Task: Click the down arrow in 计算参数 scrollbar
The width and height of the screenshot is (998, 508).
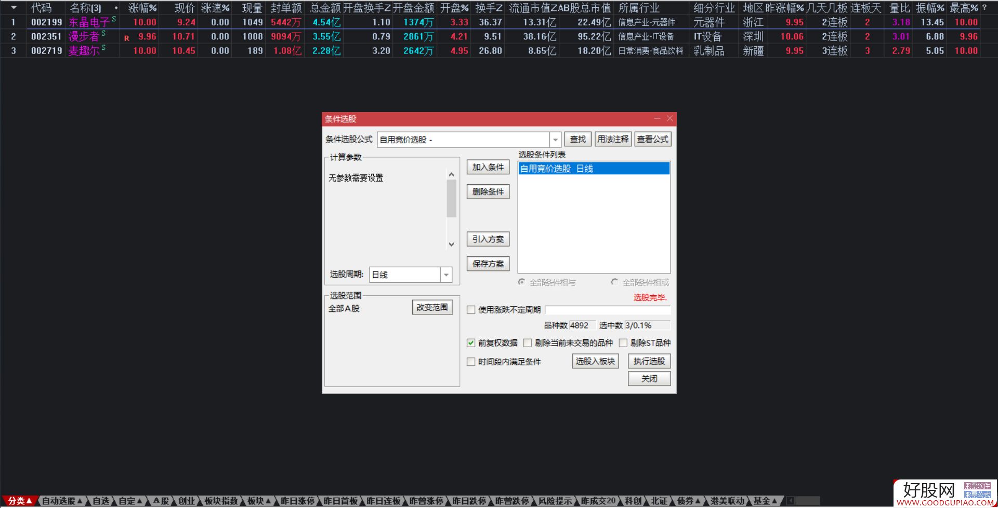Action: [451, 244]
